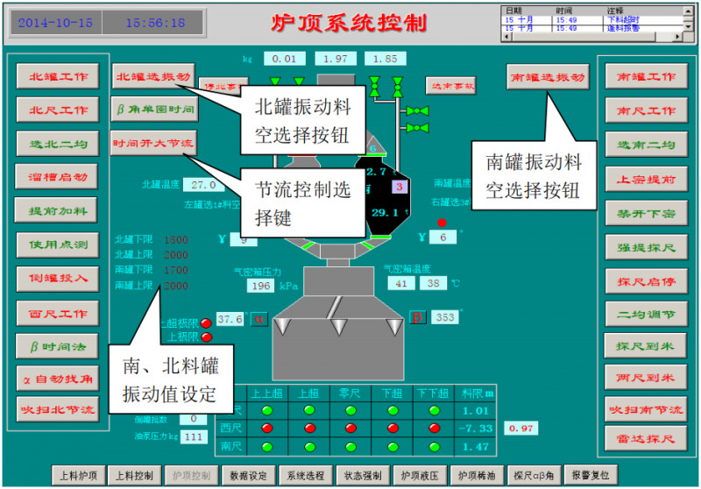Select the 北罐选振动 option button
Image resolution: width=701 pixels, height=489 pixels.
tap(153, 76)
